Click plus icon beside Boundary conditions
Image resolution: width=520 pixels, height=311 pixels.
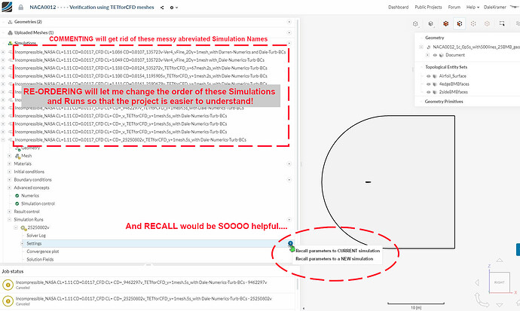tap(289, 179)
